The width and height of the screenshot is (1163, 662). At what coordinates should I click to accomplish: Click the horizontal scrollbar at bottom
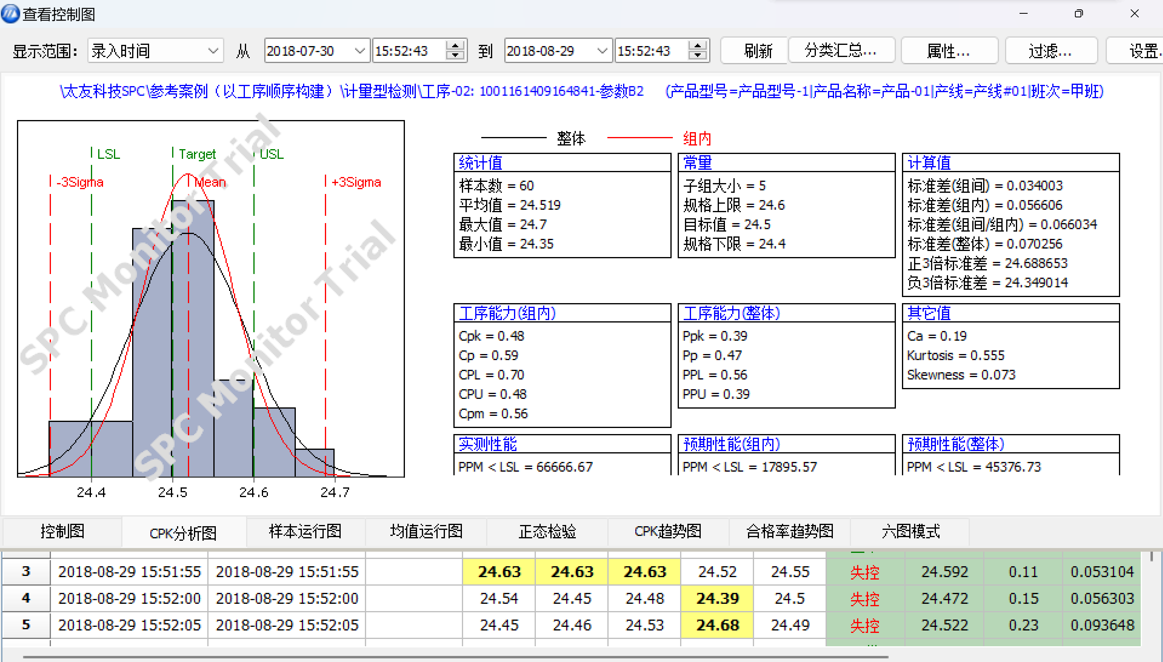pos(455,656)
